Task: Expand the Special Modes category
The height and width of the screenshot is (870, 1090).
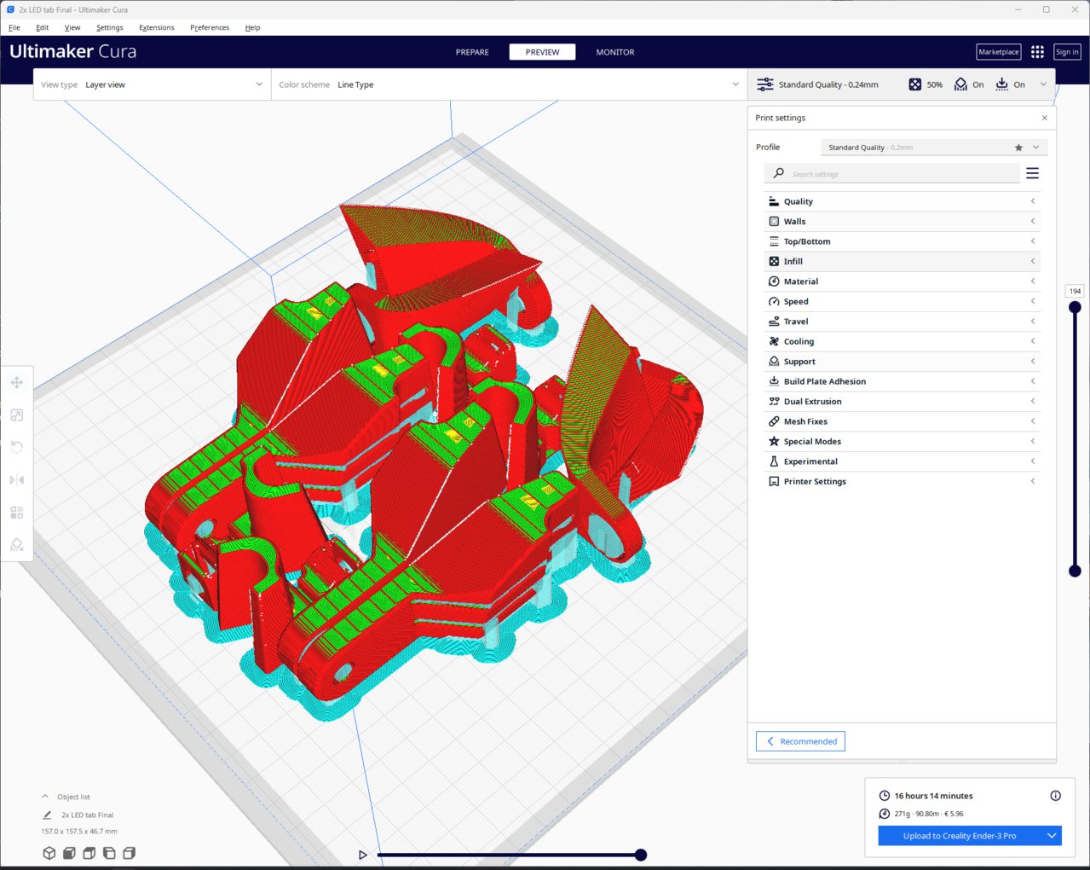Action: (902, 442)
